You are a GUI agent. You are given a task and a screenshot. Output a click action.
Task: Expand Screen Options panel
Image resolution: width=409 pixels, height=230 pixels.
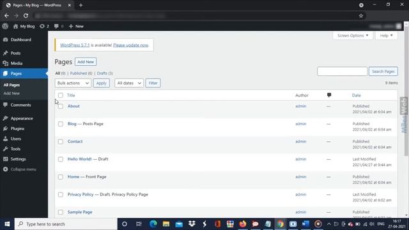click(353, 36)
